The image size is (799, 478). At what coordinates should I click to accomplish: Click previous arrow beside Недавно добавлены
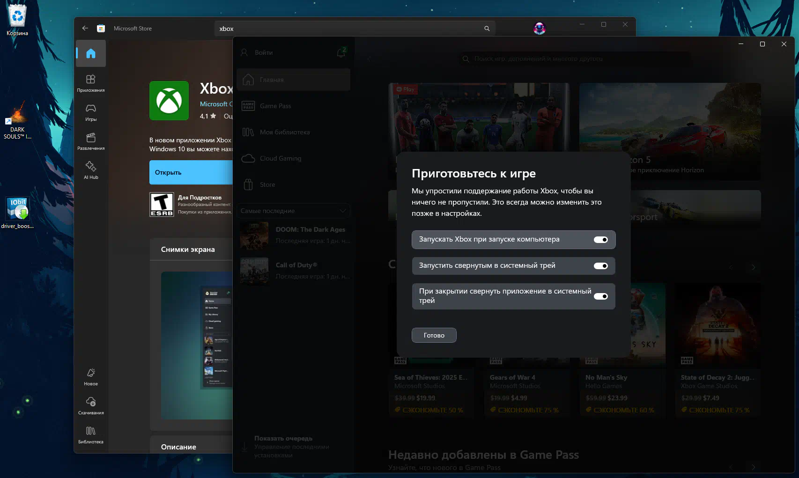(731, 467)
